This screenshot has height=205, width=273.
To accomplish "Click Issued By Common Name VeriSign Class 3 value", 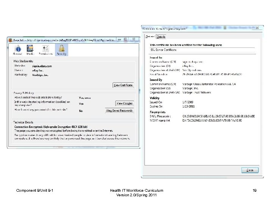I will tap(209, 84).
